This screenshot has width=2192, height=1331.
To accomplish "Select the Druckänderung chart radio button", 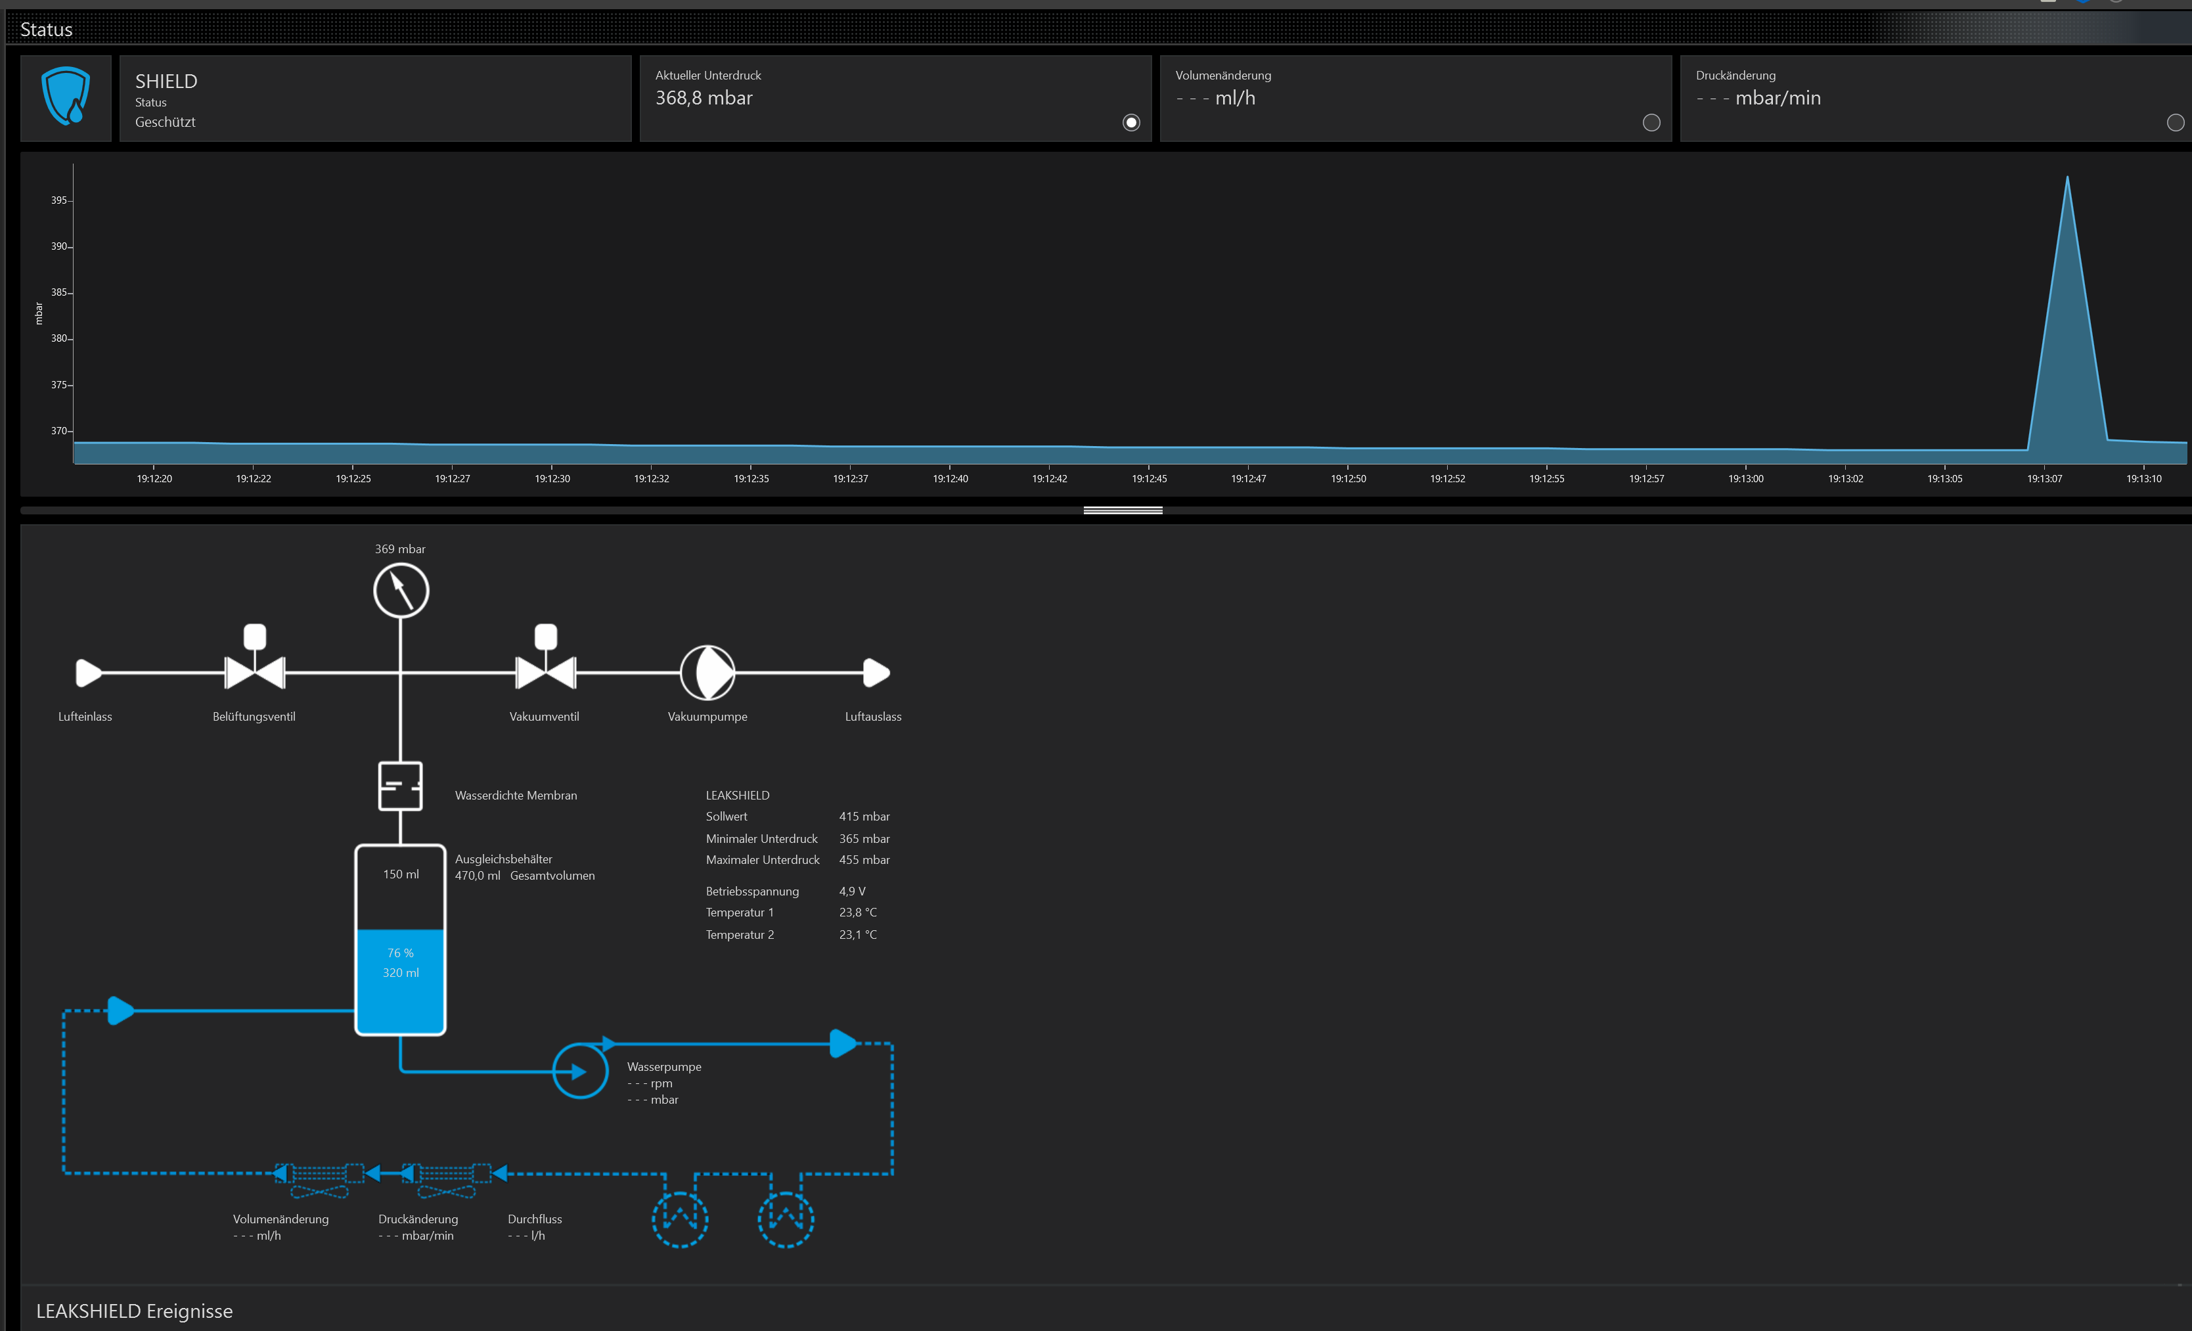I will click(x=2175, y=123).
